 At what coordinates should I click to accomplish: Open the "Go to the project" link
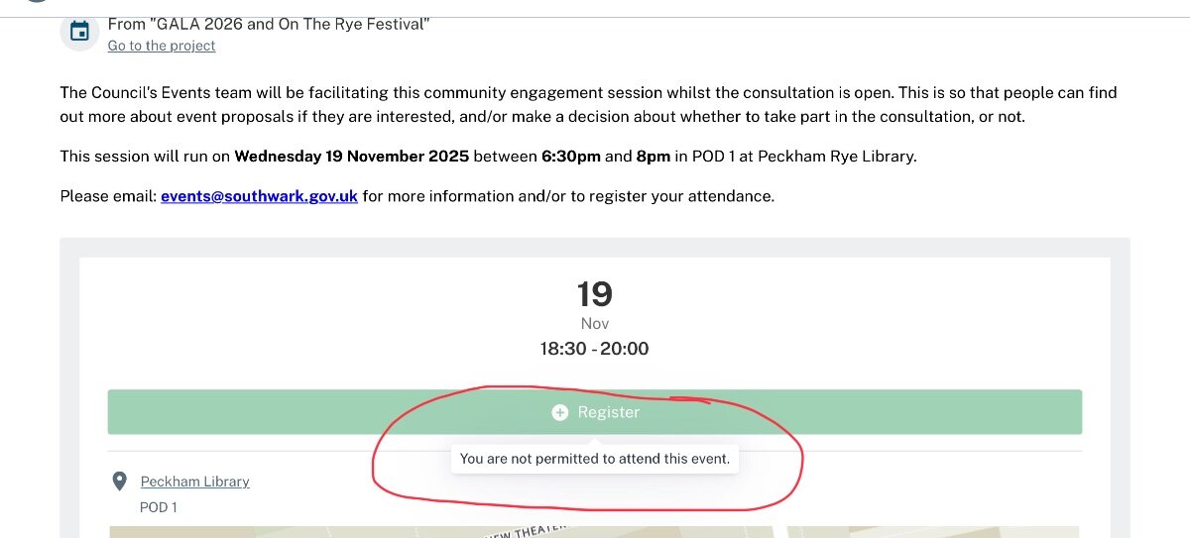162,46
